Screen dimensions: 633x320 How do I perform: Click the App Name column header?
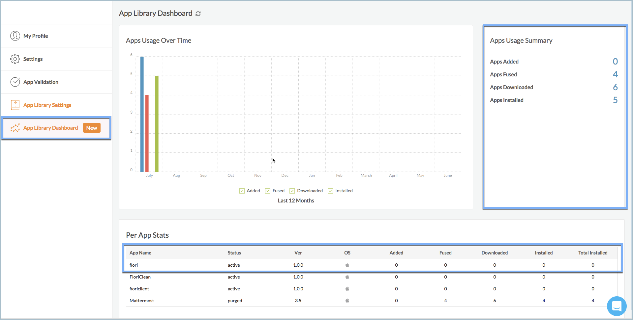click(x=140, y=253)
